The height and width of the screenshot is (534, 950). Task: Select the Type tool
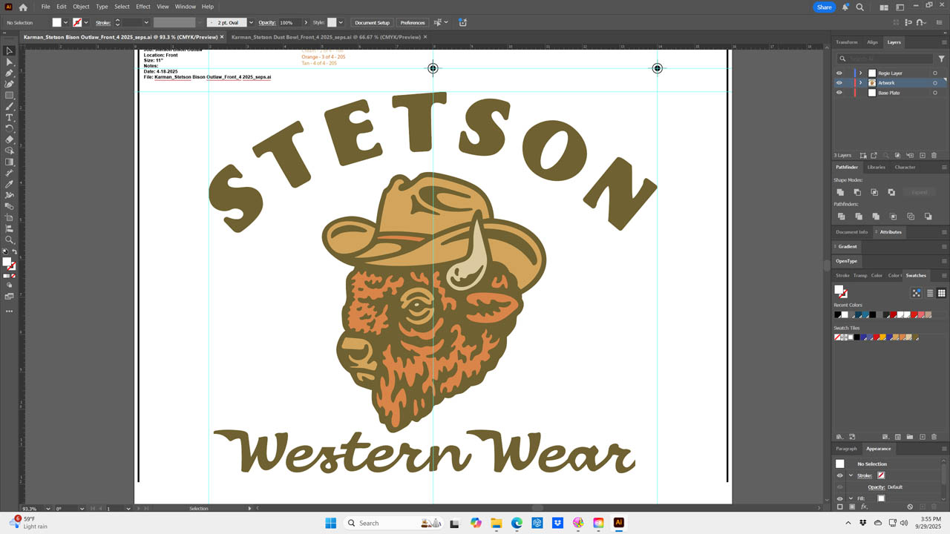[x=10, y=118]
